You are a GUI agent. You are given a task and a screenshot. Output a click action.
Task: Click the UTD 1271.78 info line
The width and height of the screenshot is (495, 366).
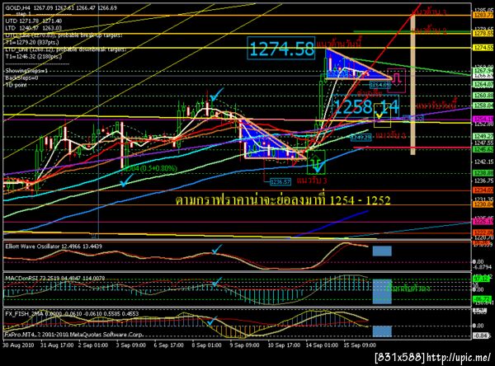pos(34,21)
